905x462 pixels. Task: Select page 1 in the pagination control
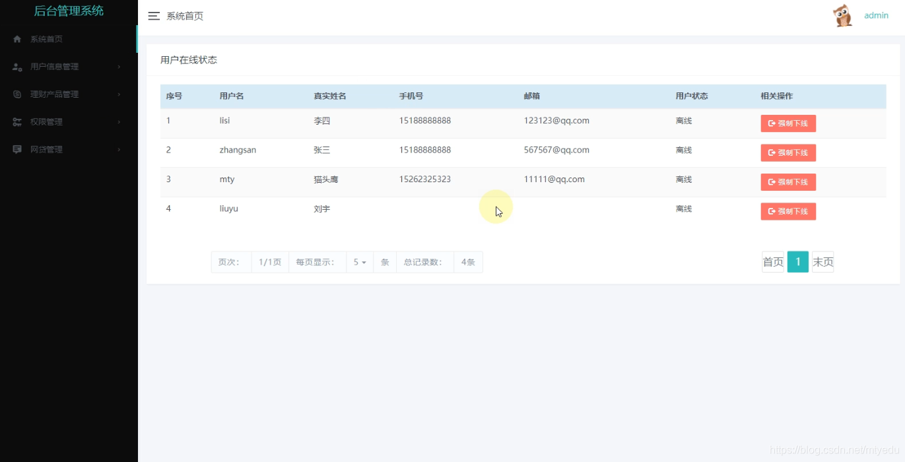click(797, 261)
